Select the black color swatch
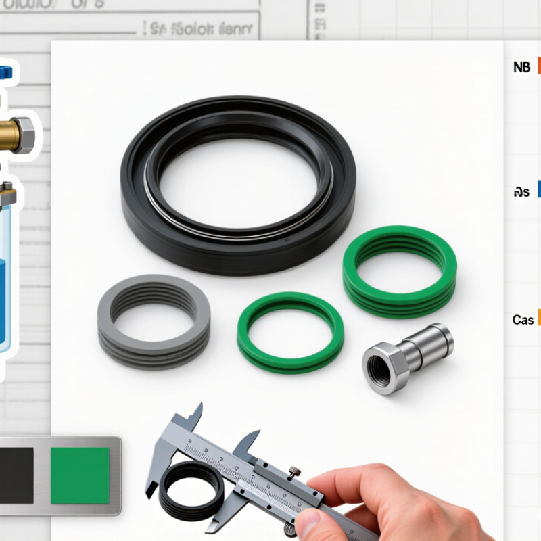This screenshot has height=541, width=541. click(16, 475)
